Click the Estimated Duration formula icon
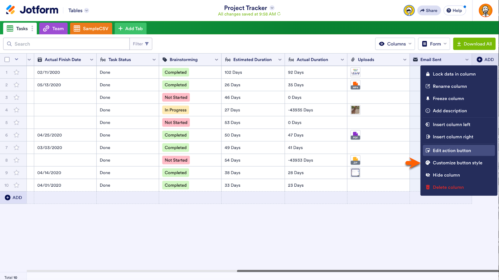 [228, 60]
